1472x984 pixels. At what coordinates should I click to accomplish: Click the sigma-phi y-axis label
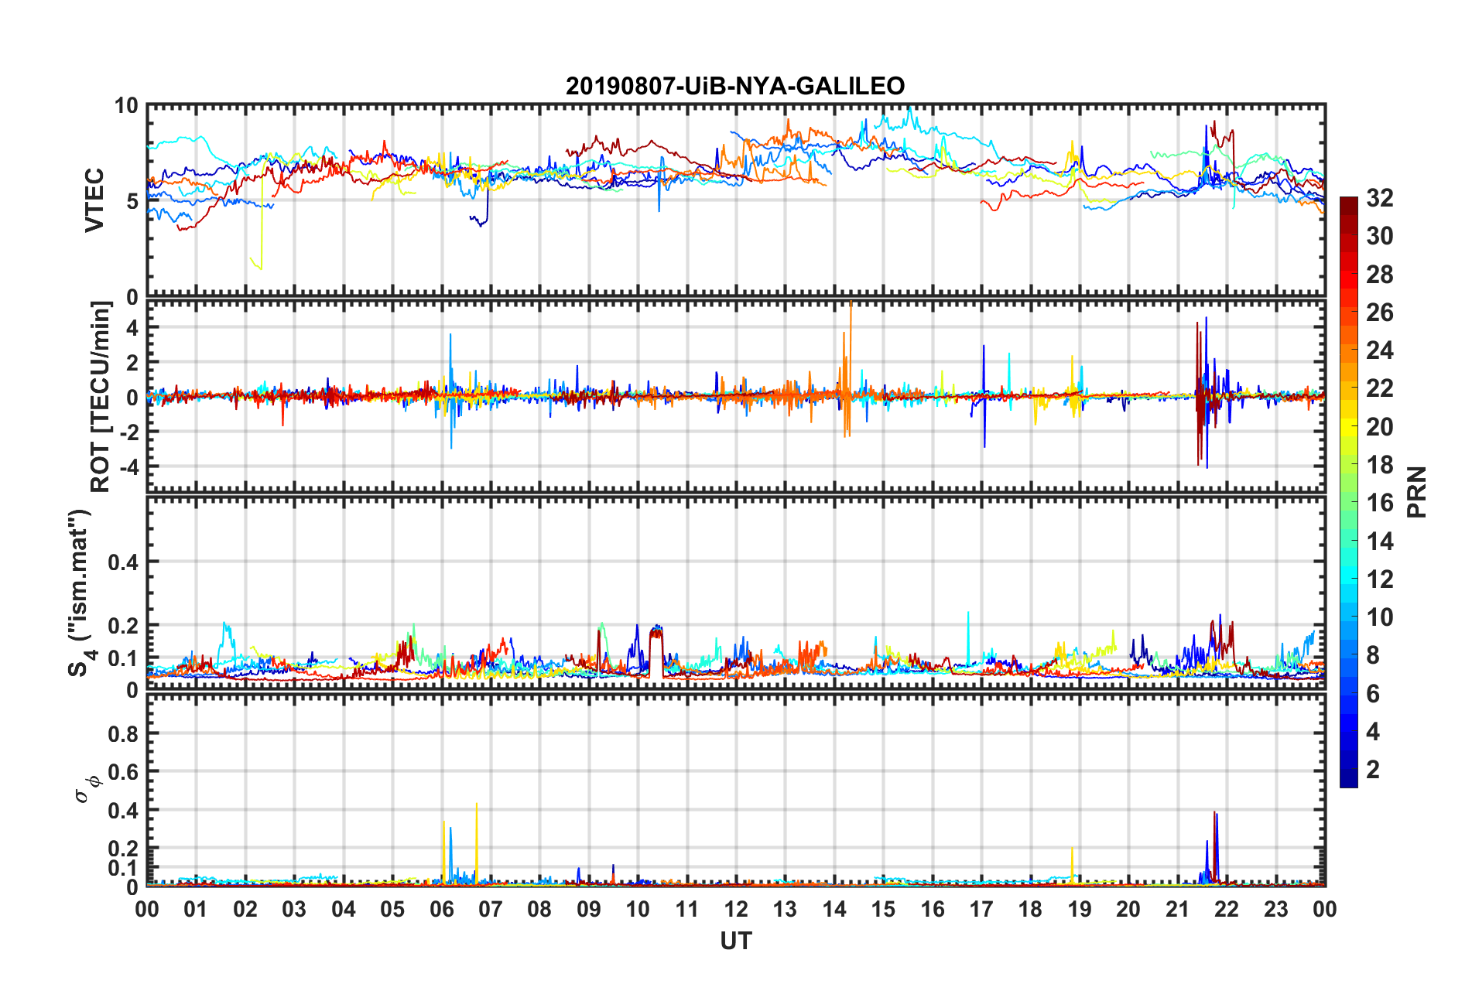coord(87,789)
